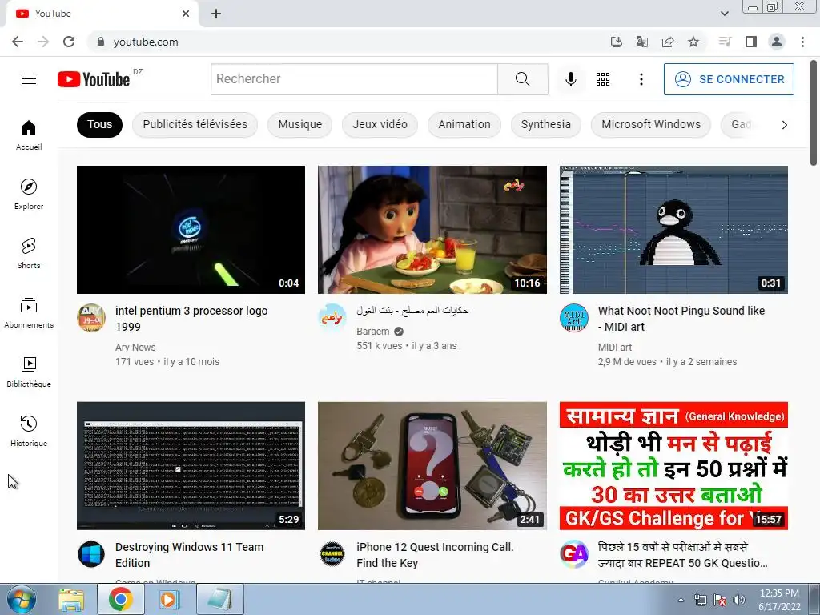
Task: Open iPhone 12 incoming call thumbnail
Action: pos(432,466)
